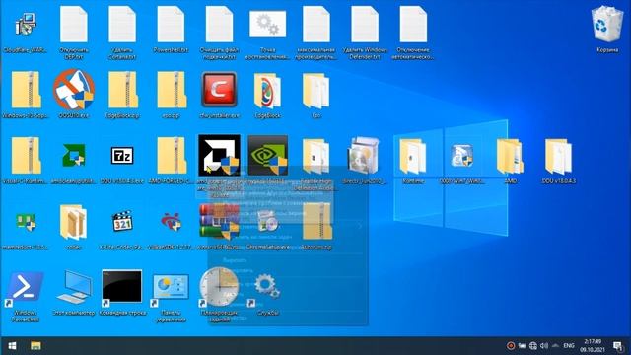Launch the WinRAR installer icon

pyautogui.click(x=219, y=221)
